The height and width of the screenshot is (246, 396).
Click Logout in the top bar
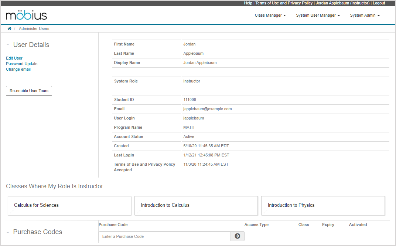[x=379, y=3]
